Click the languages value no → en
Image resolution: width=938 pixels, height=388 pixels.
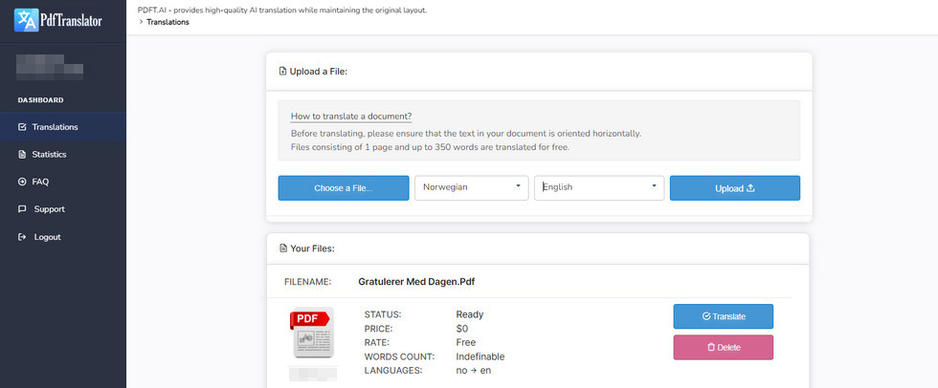coord(474,371)
